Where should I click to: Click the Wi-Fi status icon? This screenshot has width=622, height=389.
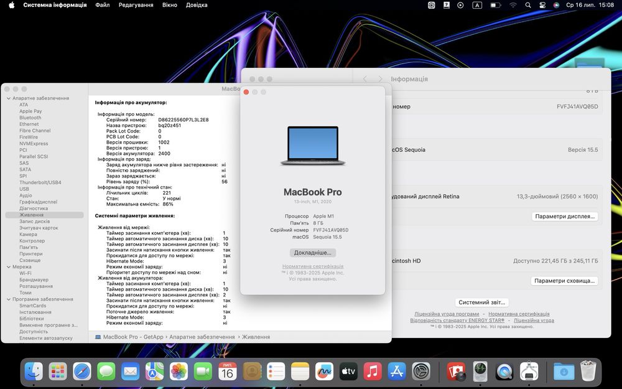click(513, 5)
